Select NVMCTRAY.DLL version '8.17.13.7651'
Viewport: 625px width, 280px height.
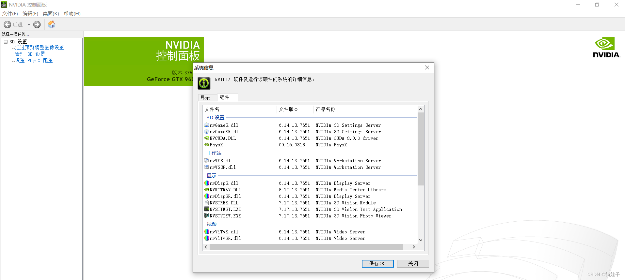tap(294, 190)
